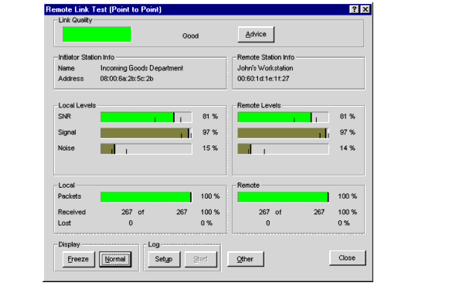Screen dimensions: 466x286
Task: Click the Local SNR level bar
Action: pos(146,117)
